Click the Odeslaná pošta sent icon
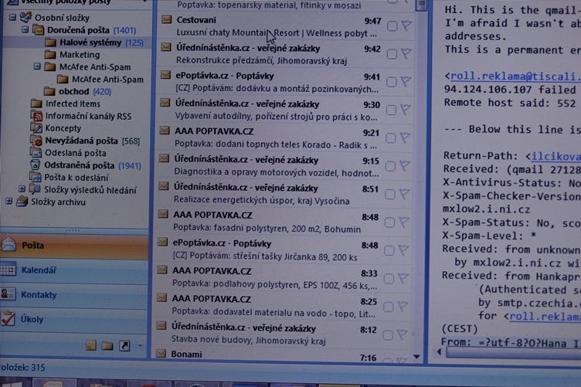This screenshot has height=387, width=581. (36, 153)
